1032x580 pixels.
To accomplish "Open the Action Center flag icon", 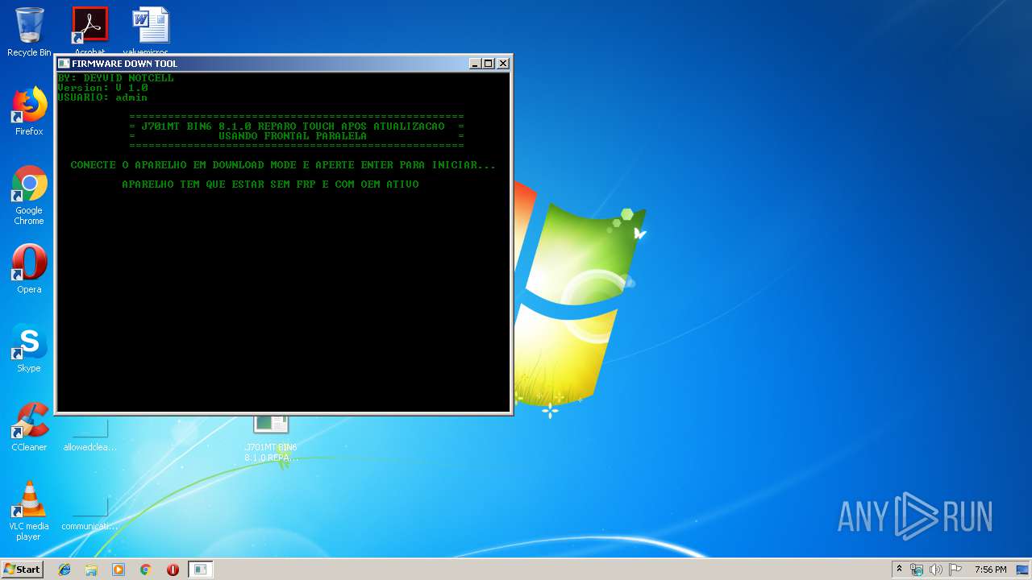I will pos(955,570).
